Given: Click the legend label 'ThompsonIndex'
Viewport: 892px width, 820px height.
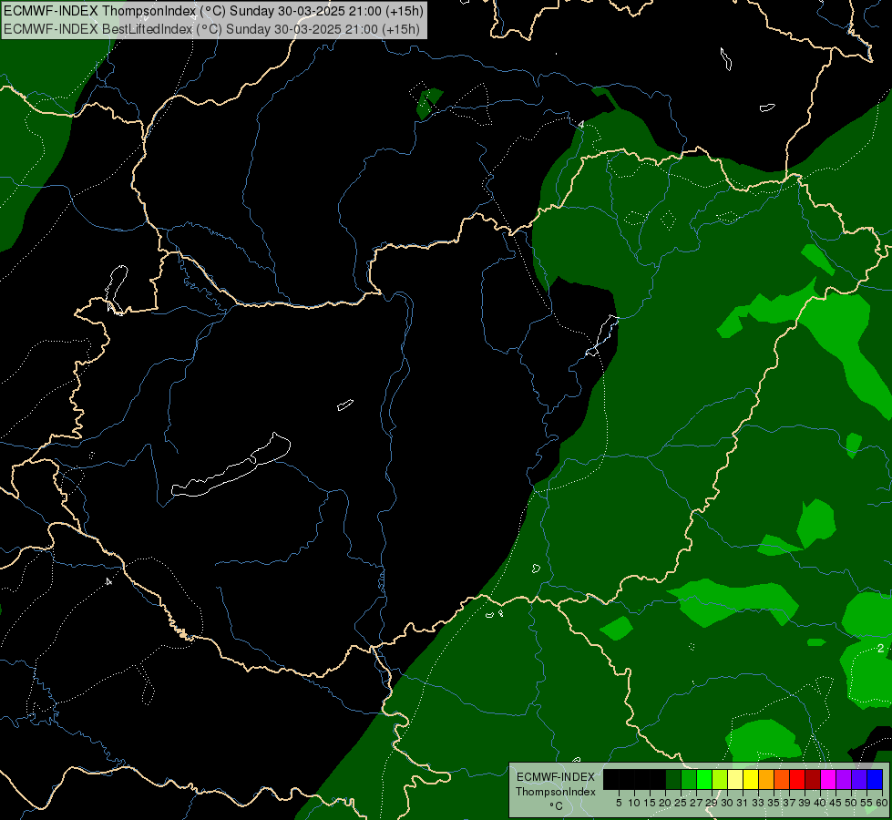Looking at the screenshot, I should (555, 792).
